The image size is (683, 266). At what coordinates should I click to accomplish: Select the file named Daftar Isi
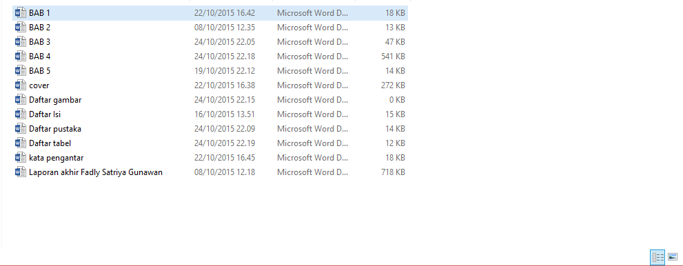pyautogui.click(x=45, y=114)
